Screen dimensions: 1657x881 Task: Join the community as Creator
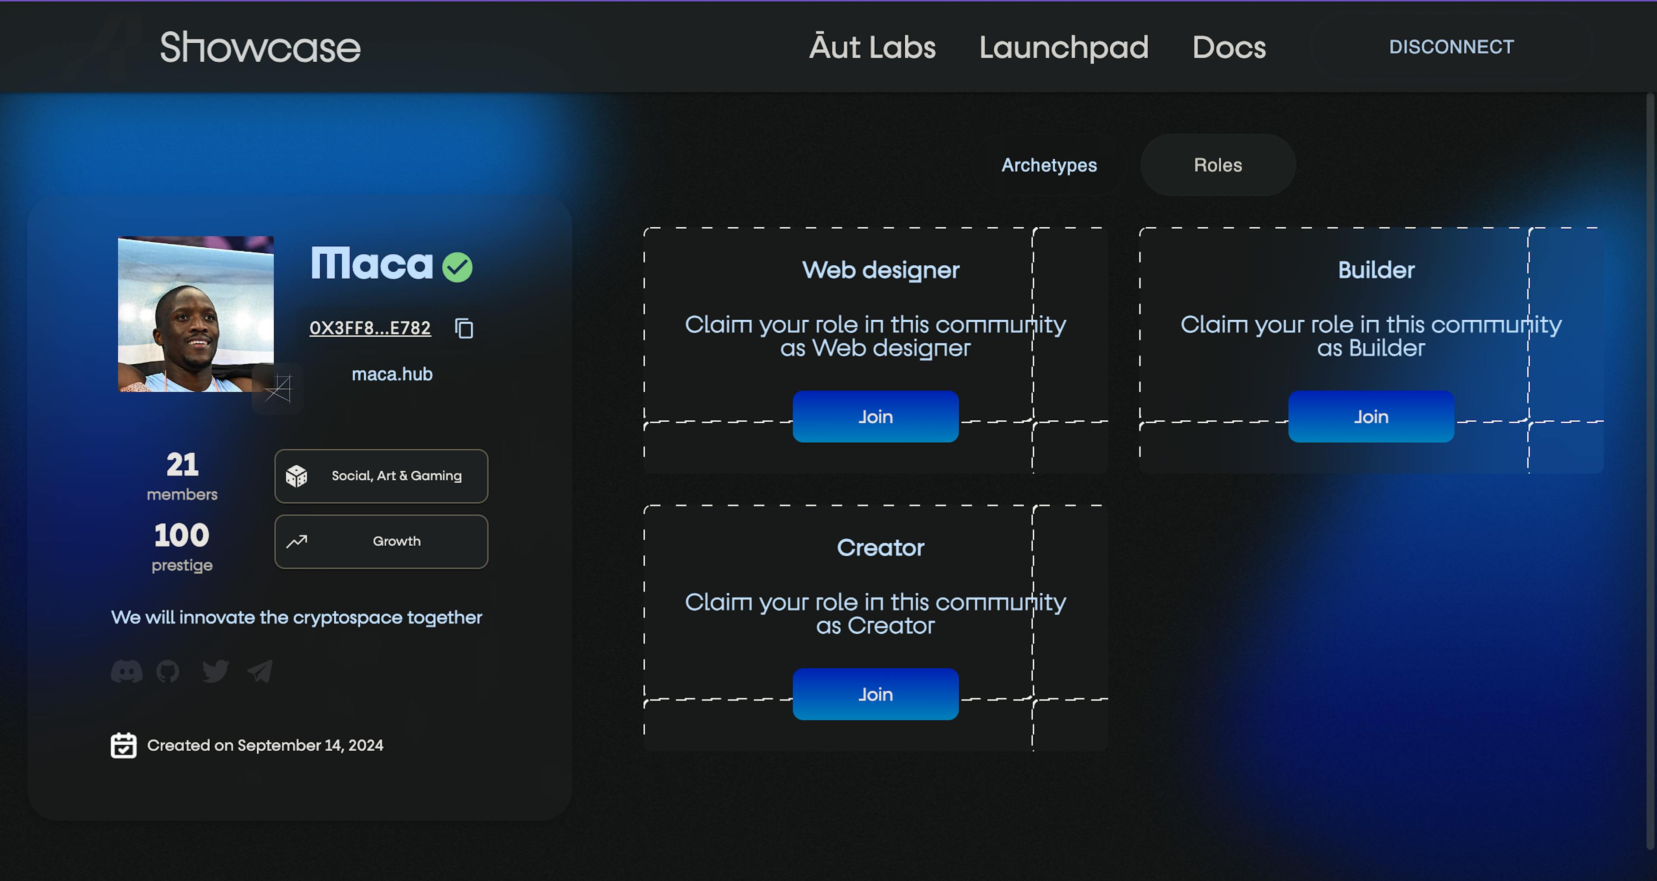876,695
